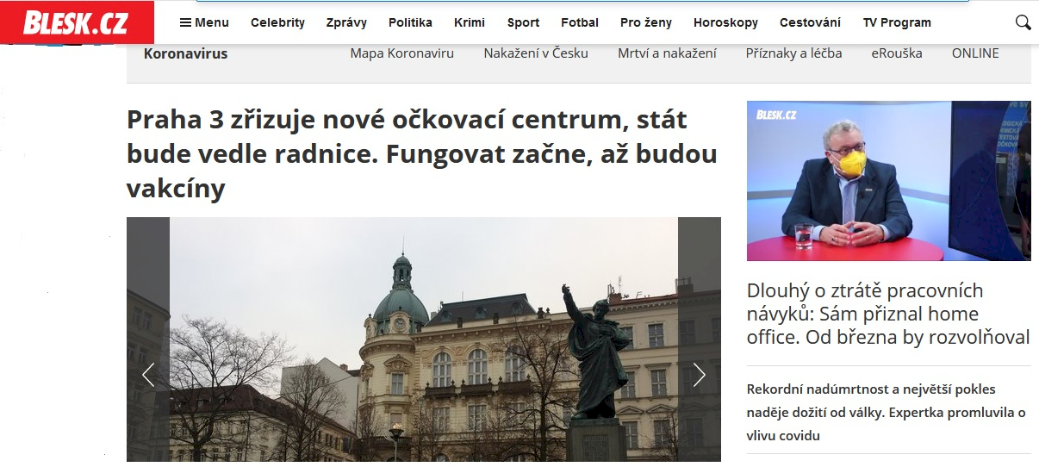Go to the Zprávy section
The width and height of the screenshot is (1039, 467).
click(346, 22)
